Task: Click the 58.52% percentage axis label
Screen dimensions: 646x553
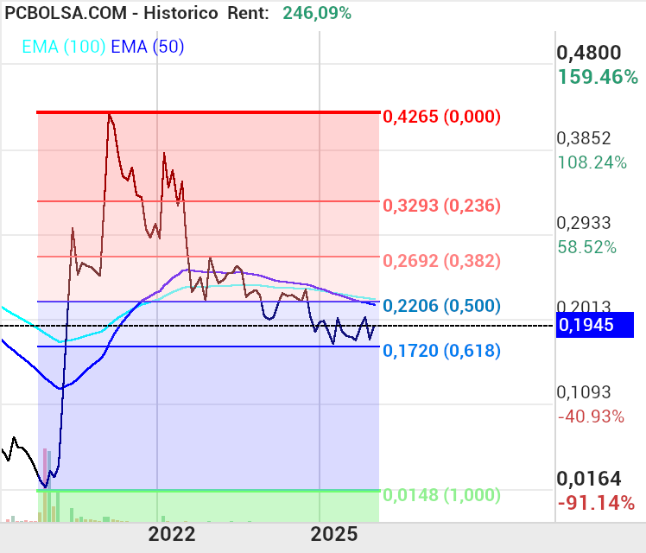Action: tap(587, 247)
